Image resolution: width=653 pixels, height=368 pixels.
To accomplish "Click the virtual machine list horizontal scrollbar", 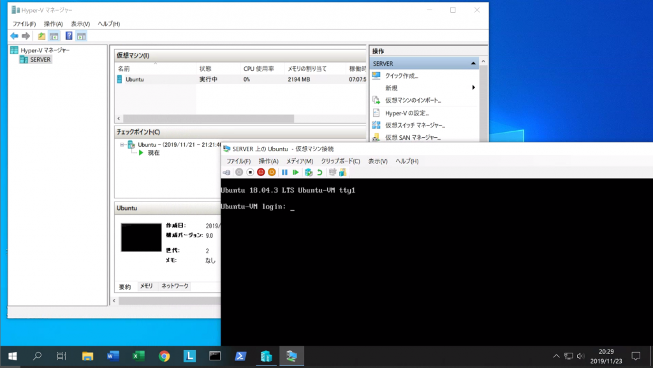I will tap(209, 119).
